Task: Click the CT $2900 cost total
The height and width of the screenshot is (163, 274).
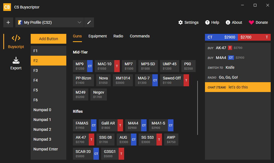Action: point(221,37)
